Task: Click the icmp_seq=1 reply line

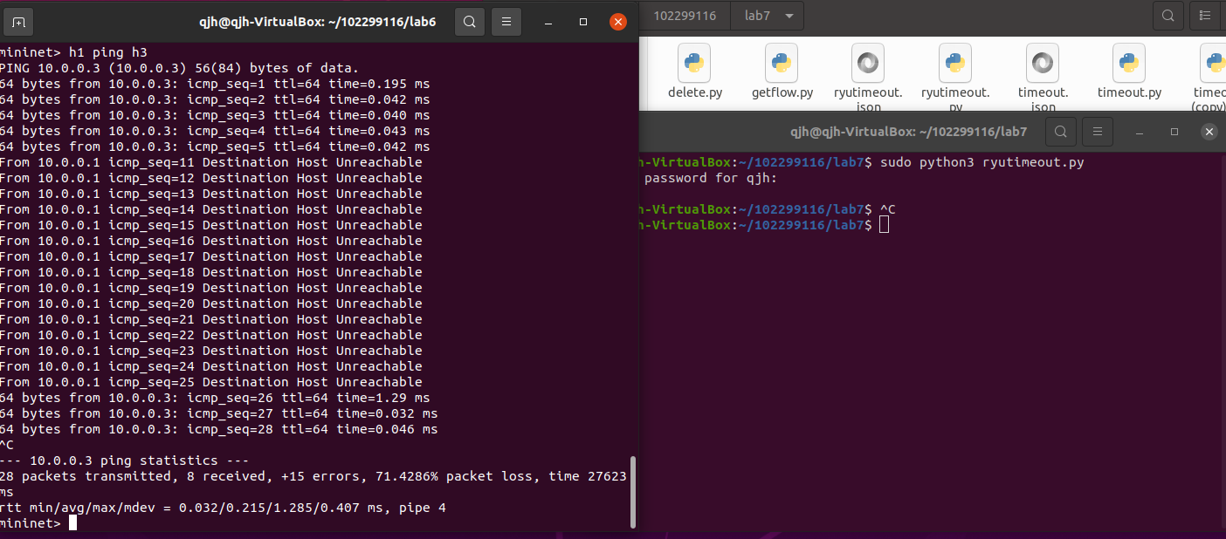Action: click(x=215, y=84)
